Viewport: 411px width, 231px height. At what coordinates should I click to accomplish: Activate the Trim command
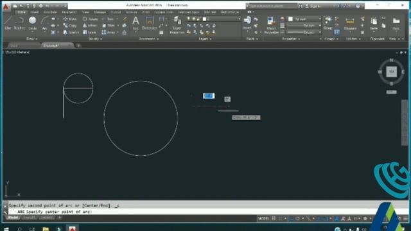coord(108,19)
